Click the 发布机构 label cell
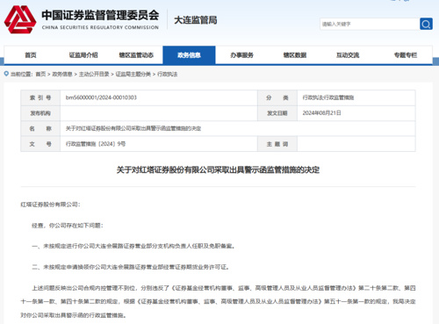Viewport: 439px width, 324px height. 40,113
